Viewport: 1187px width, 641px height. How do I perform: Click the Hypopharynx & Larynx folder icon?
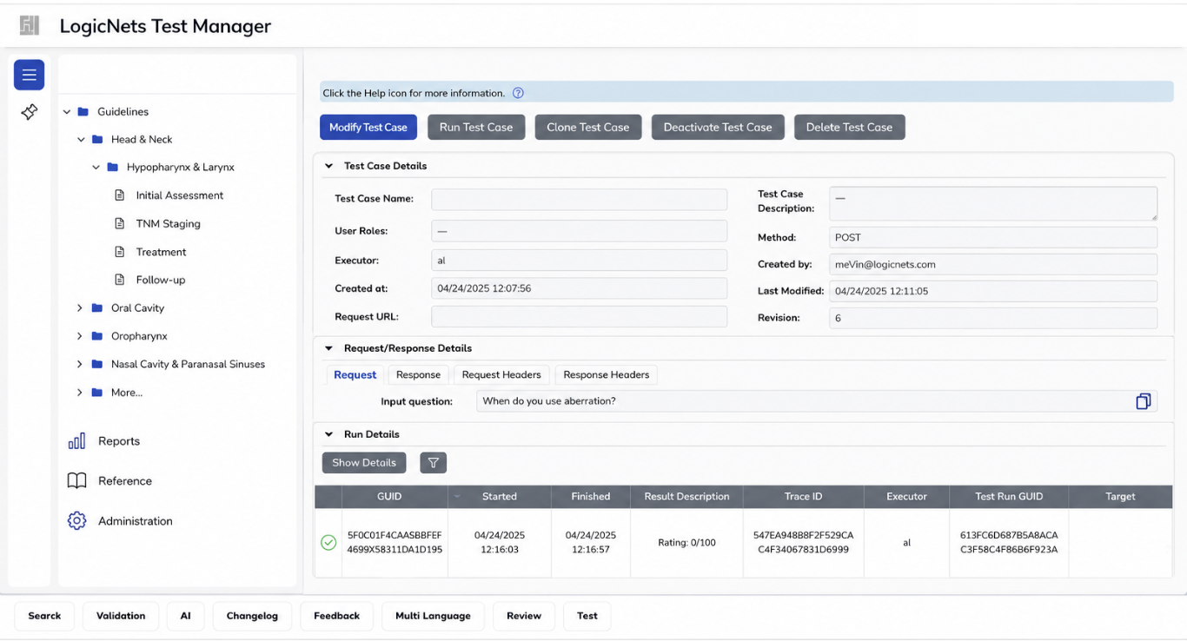pyautogui.click(x=113, y=167)
